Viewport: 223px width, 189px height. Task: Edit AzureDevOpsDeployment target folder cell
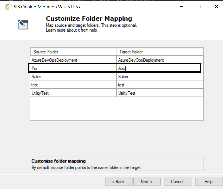(160, 60)
